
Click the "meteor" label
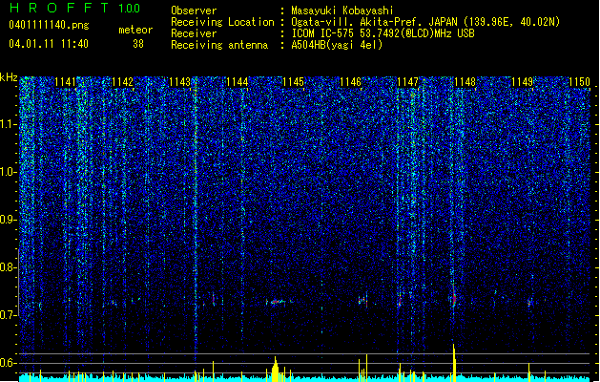tap(135, 30)
